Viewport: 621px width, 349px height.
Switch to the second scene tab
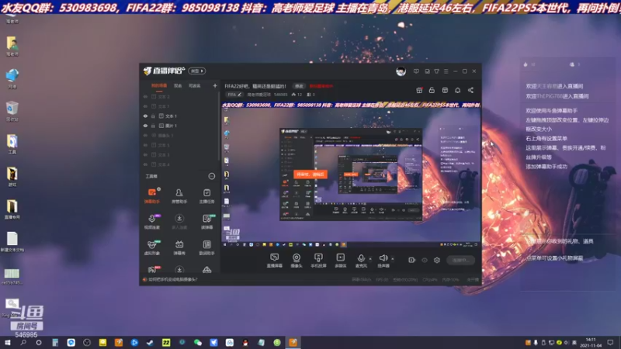tap(178, 85)
